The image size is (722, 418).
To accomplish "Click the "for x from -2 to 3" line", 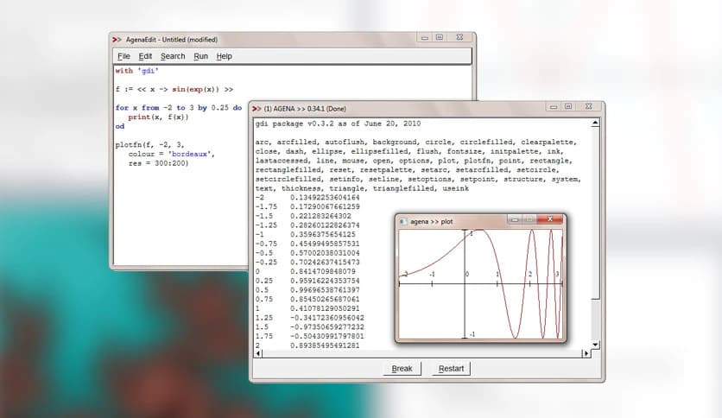I will [x=178, y=108].
